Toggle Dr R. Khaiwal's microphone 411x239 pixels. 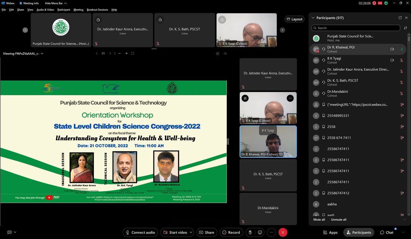tap(402, 49)
